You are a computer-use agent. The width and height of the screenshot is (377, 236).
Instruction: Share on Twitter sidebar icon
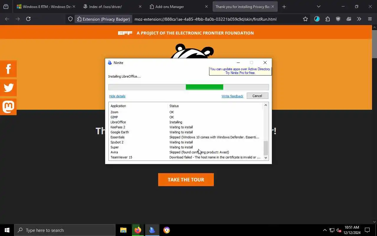pyautogui.click(x=8, y=88)
